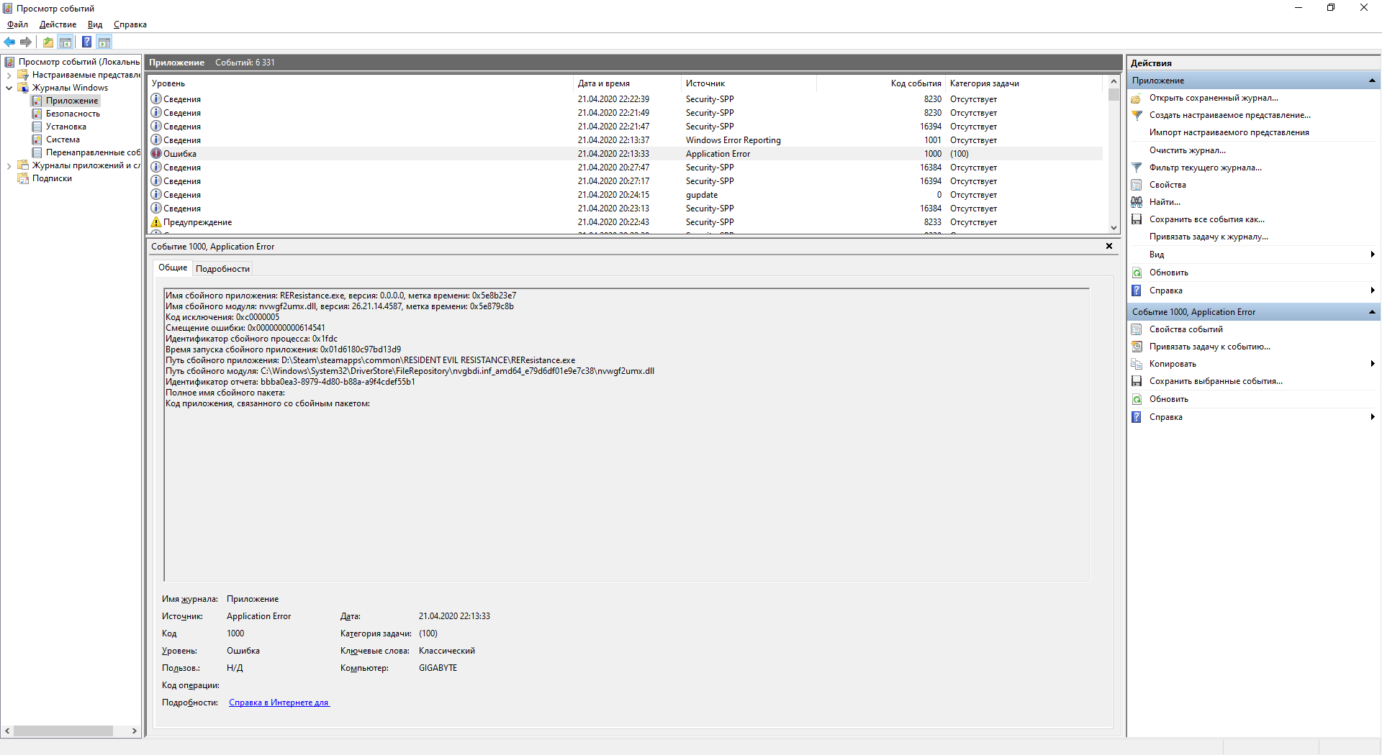Switch to the Общие tab
This screenshot has height=755, width=1382.
173,267
